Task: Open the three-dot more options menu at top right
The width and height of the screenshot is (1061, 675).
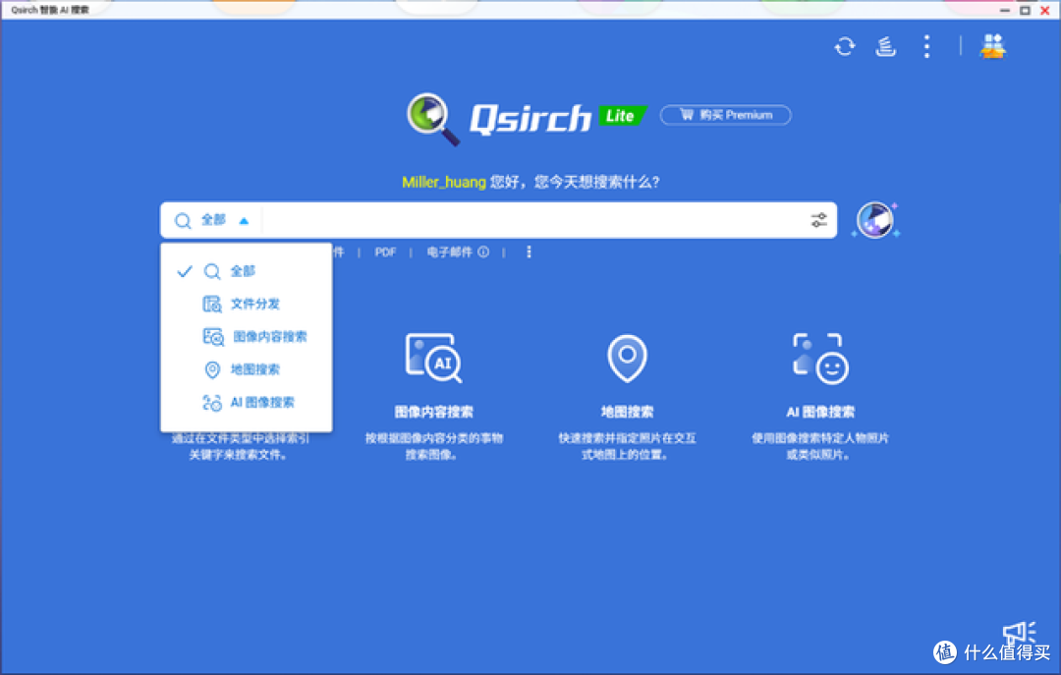Action: click(x=927, y=47)
